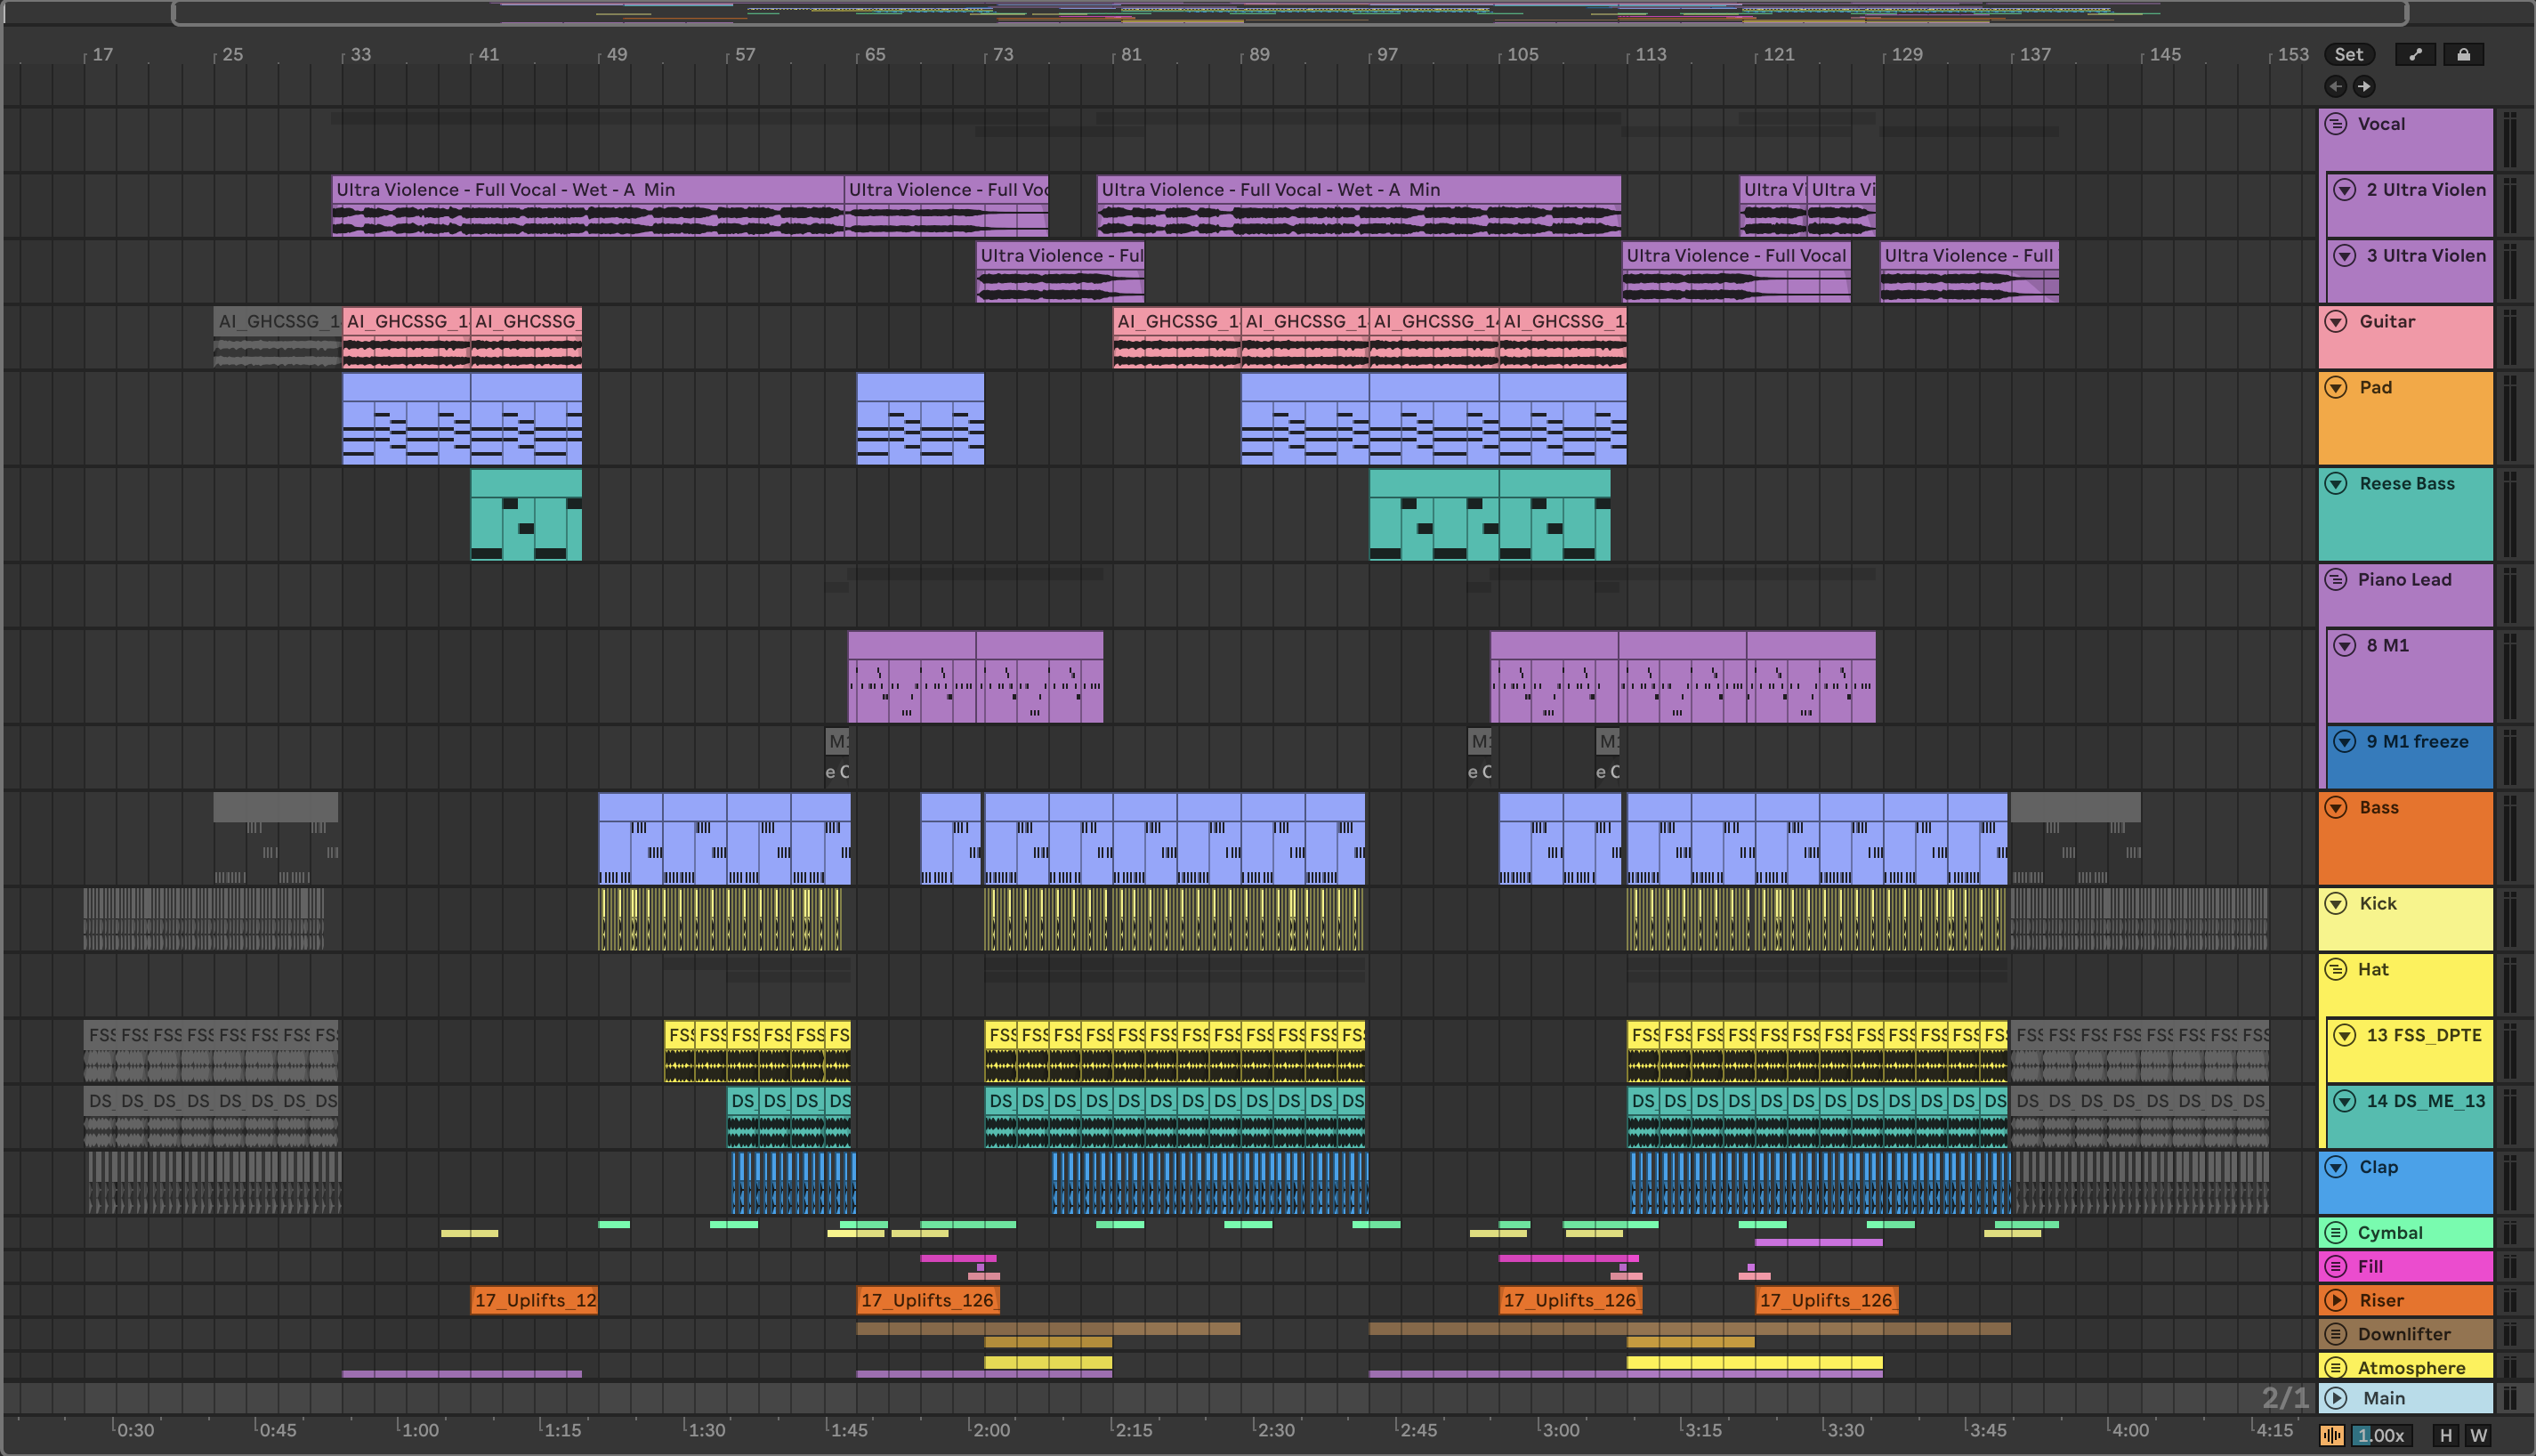The image size is (2536, 1456).
Task: Jump to the next locator arrow
Action: click(2363, 86)
